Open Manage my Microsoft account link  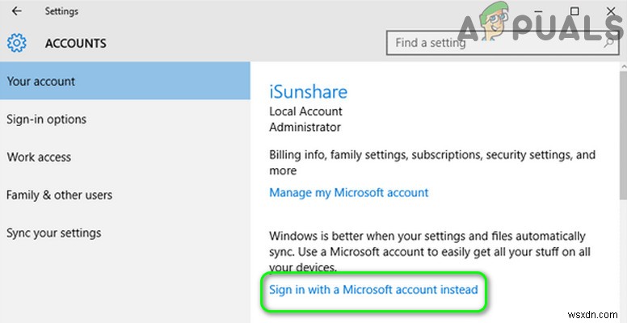349,193
